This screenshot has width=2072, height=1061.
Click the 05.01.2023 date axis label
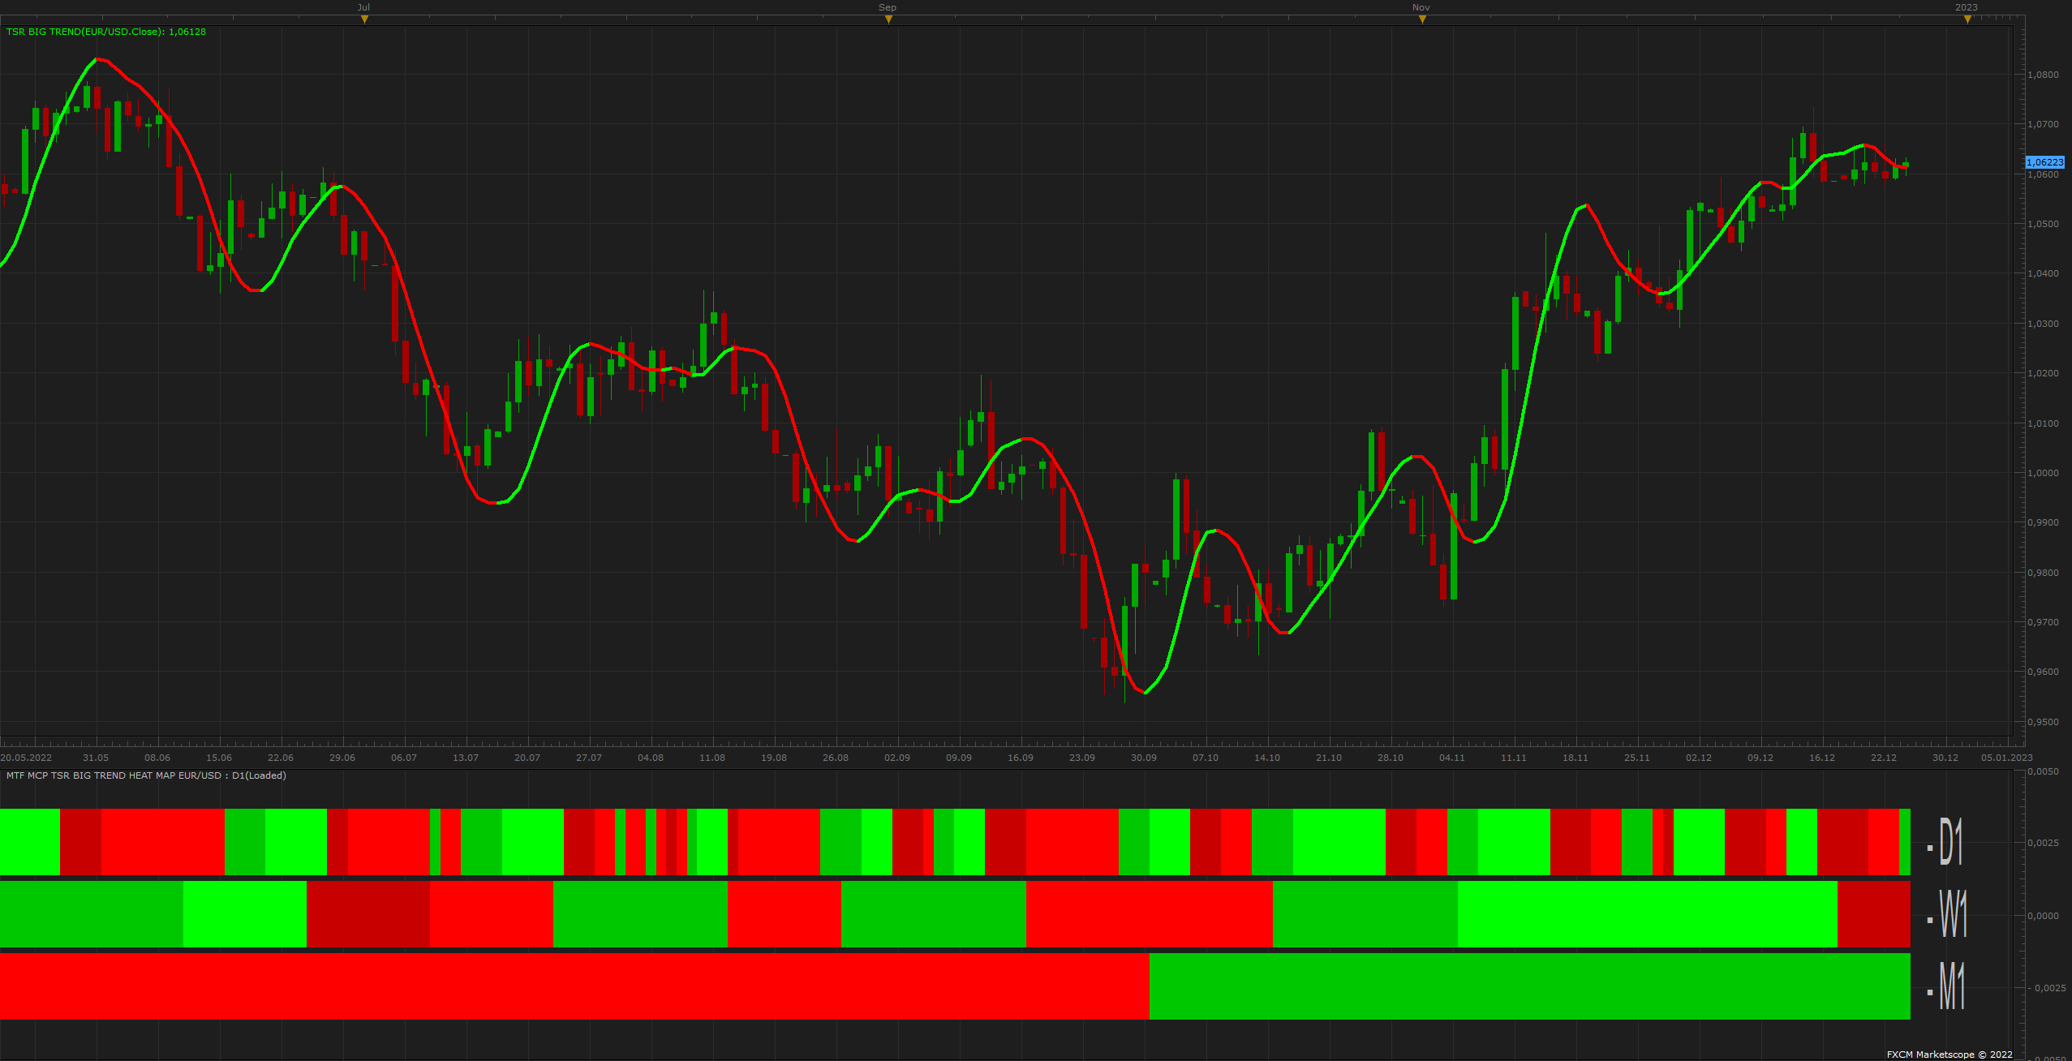(2007, 758)
